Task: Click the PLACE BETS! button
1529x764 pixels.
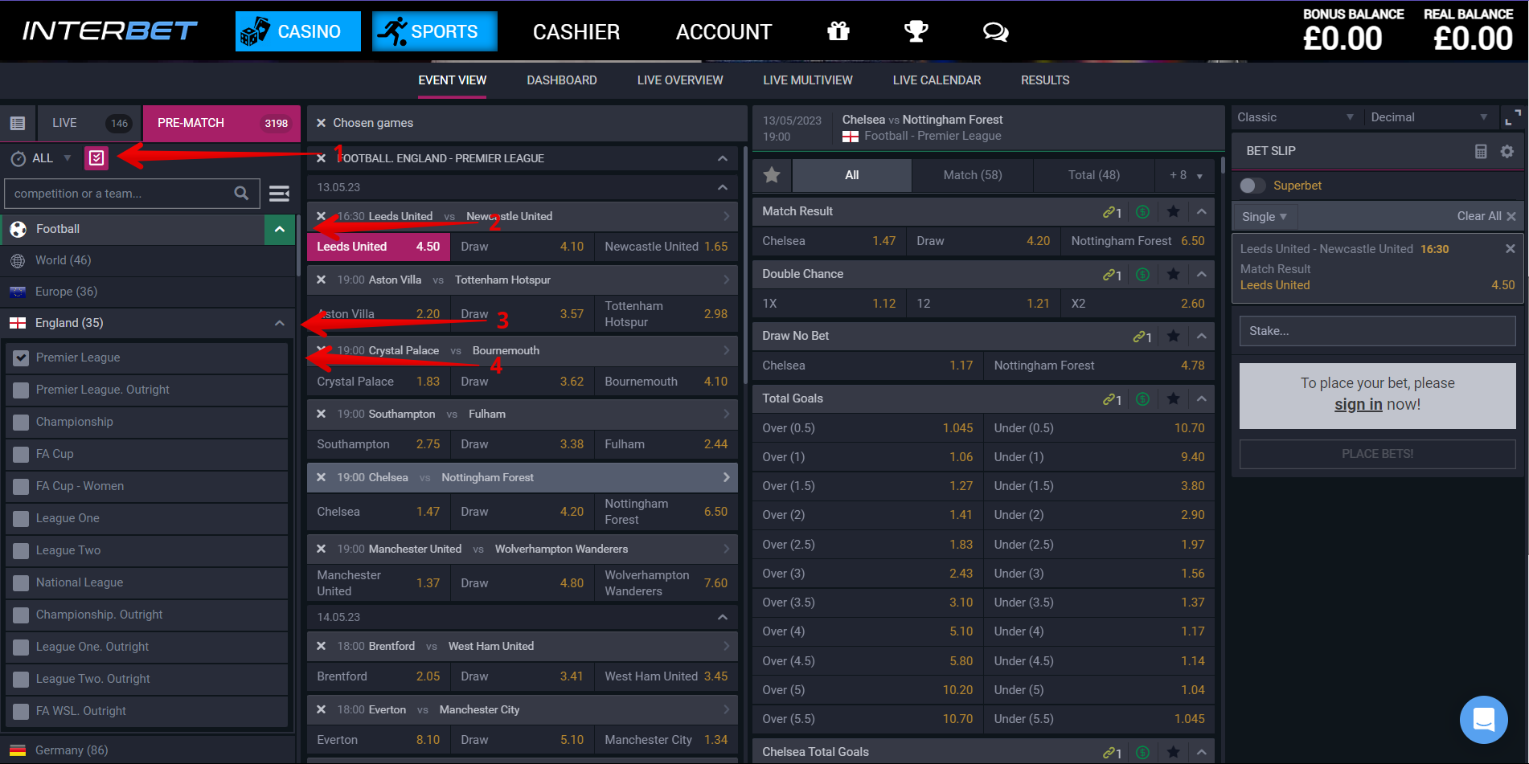Action: [1377, 454]
